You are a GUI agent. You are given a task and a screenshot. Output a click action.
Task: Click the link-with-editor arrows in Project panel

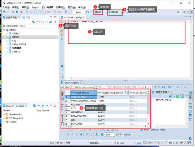coord(47,106)
